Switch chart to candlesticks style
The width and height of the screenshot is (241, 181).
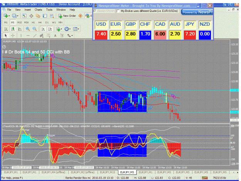point(13,29)
